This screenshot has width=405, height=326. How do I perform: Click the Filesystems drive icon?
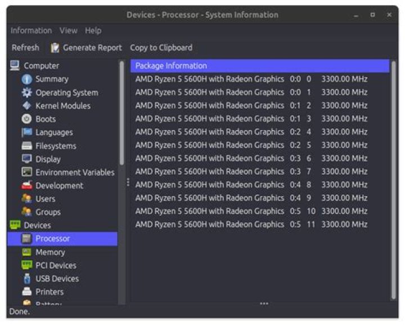(27, 146)
